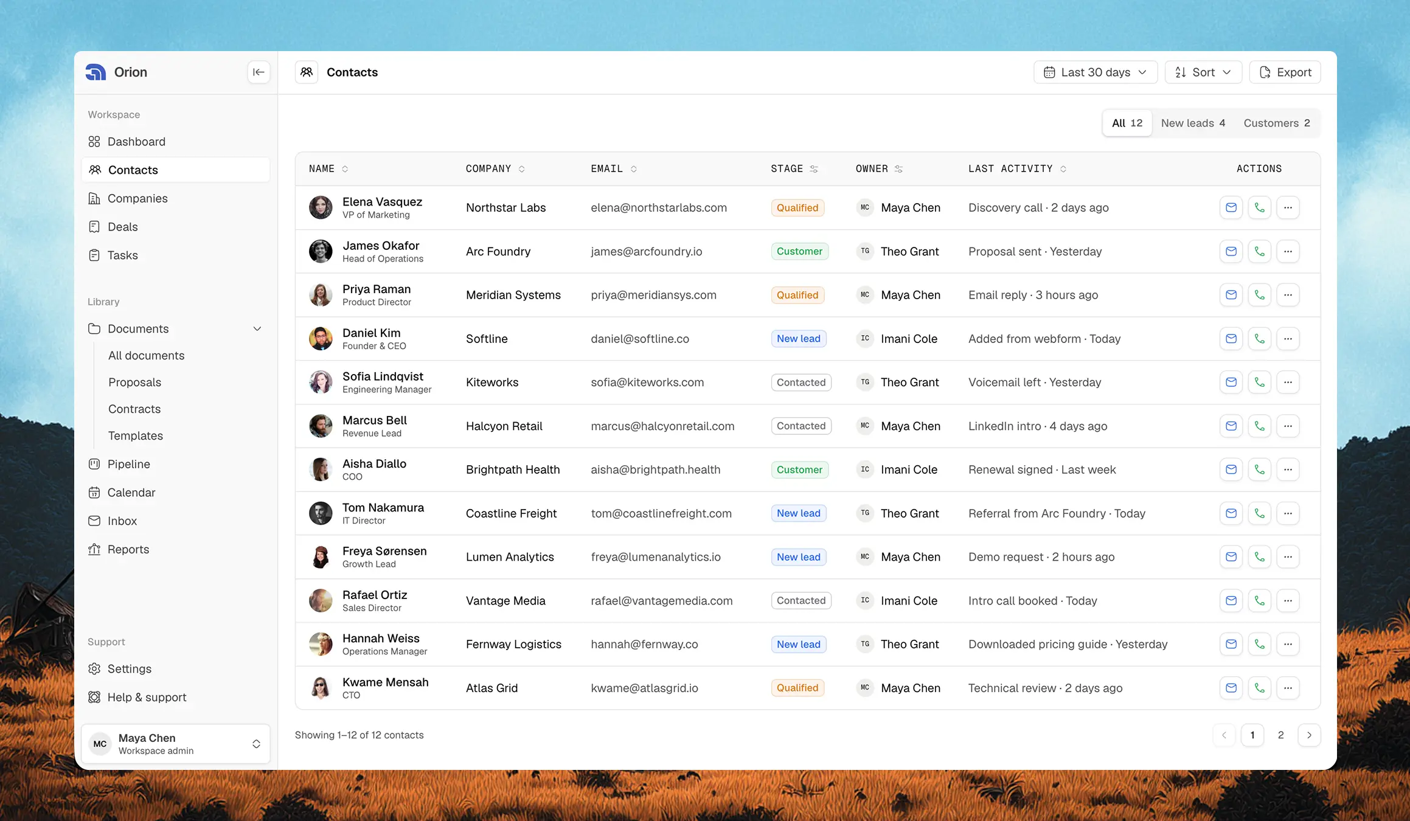1410x821 pixels.
Task: Email Tom Nakamura with envelope icon
Action: pos(1231,513)
